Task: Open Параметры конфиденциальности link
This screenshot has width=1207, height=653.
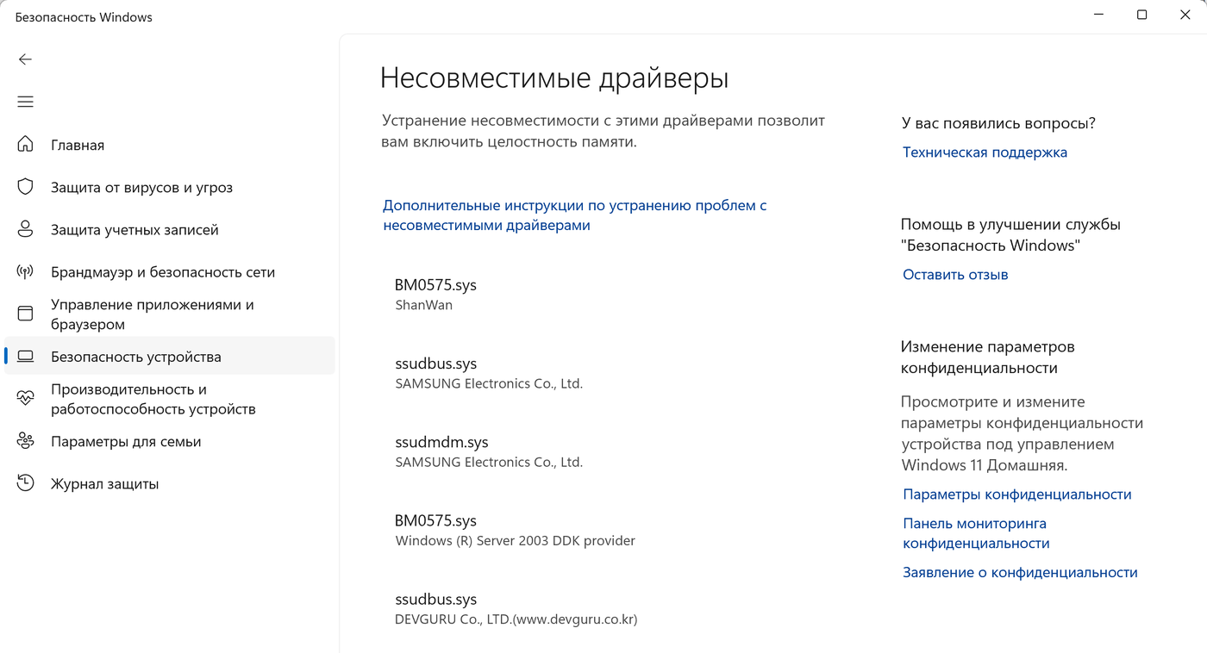Action: (1016, 494)
